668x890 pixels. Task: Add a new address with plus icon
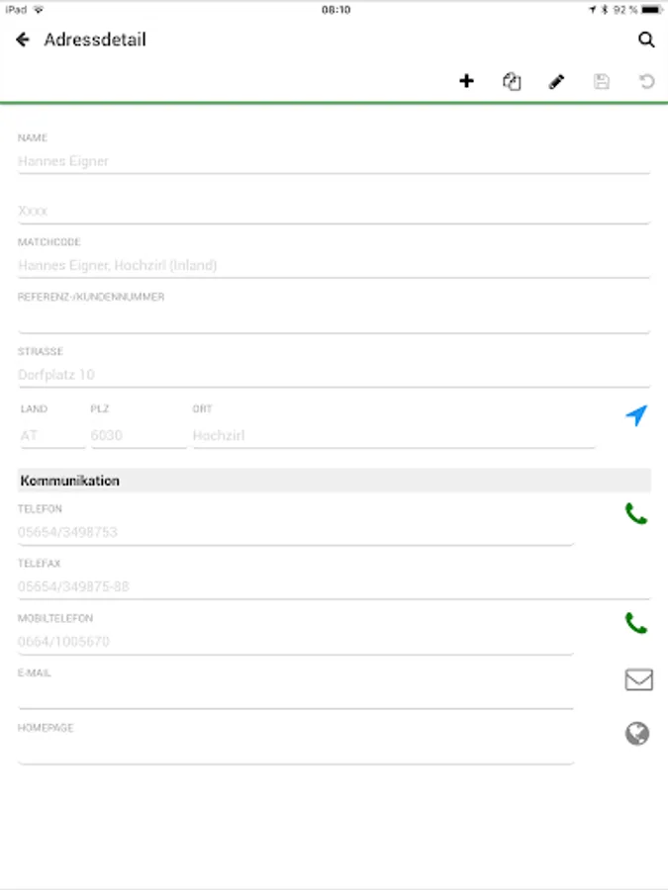[x=467, y=81]
